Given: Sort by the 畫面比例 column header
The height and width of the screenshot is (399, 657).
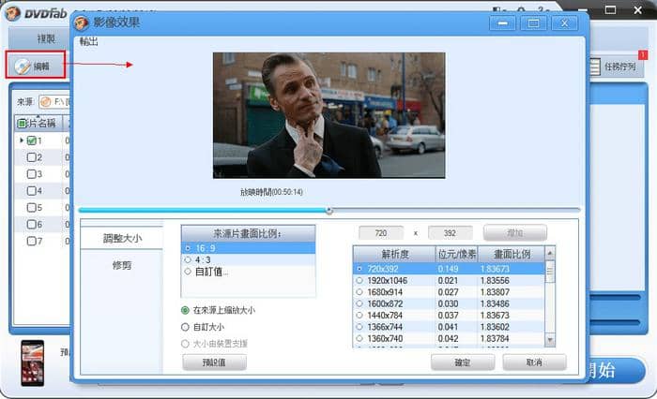Looking at the screenshot, I should (512, 254).
